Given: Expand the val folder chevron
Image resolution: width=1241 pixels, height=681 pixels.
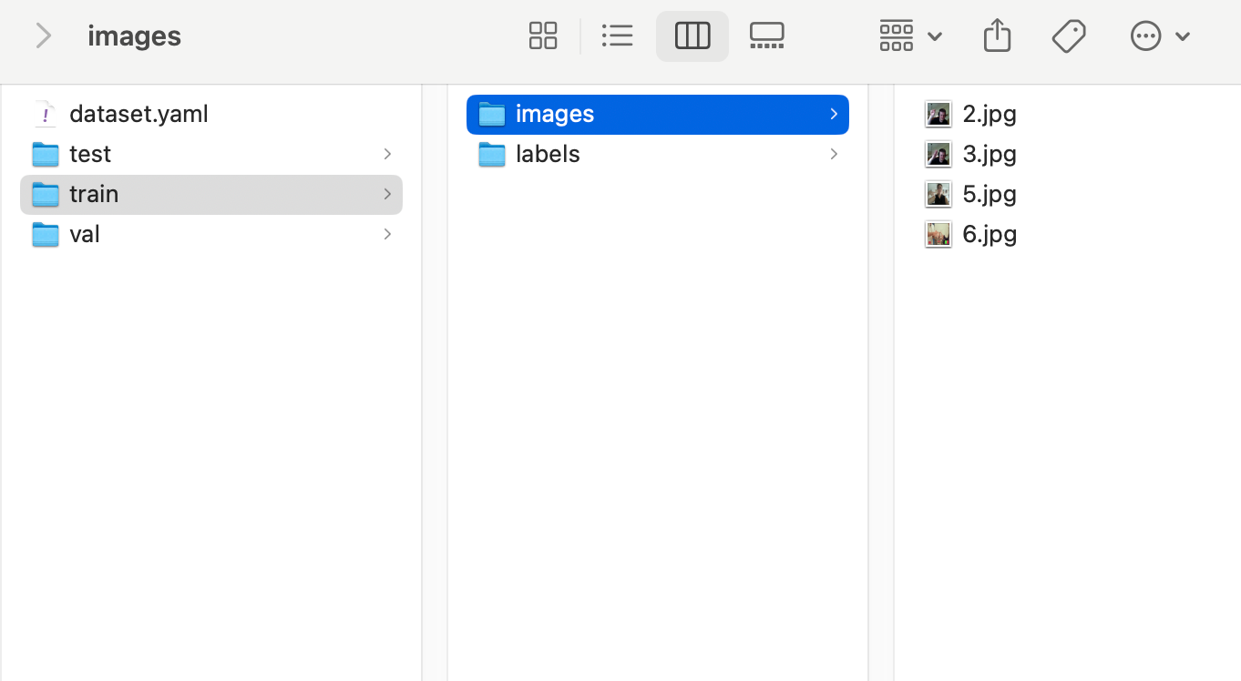Looking at the screenshot, I should click(387, 234).
